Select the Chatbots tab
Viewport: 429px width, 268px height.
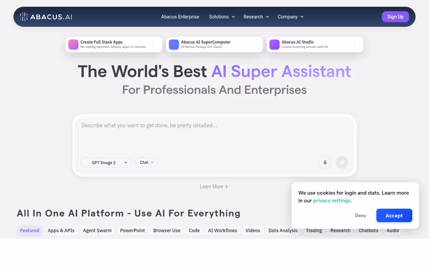pyautogui.click(x=368, y=230)
